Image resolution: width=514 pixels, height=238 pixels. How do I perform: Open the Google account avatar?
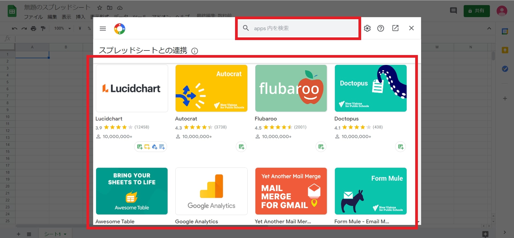click(502, 11)
